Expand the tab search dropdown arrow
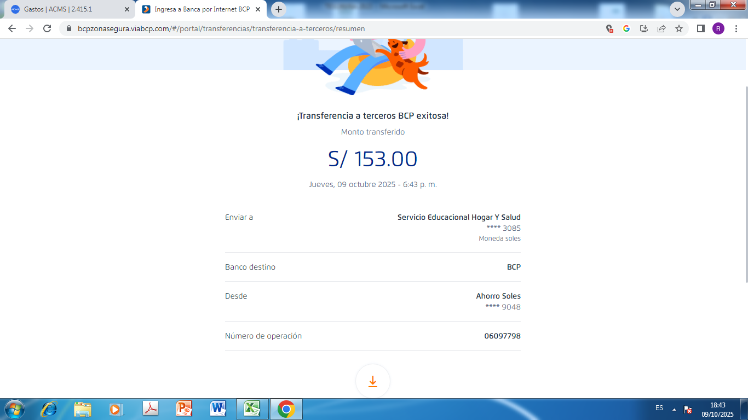The height and width of the screenshot is (420, 748). [x=677, y=9]
